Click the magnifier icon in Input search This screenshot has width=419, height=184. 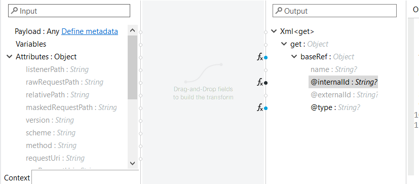14,11
